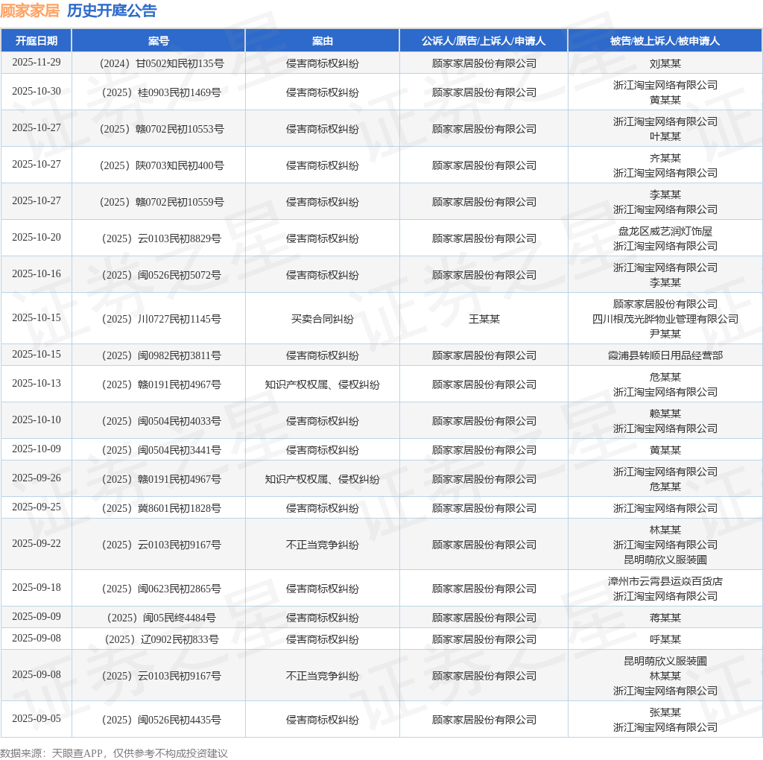
Task: Click defendant 齐某某
Action: coord(665,158)
